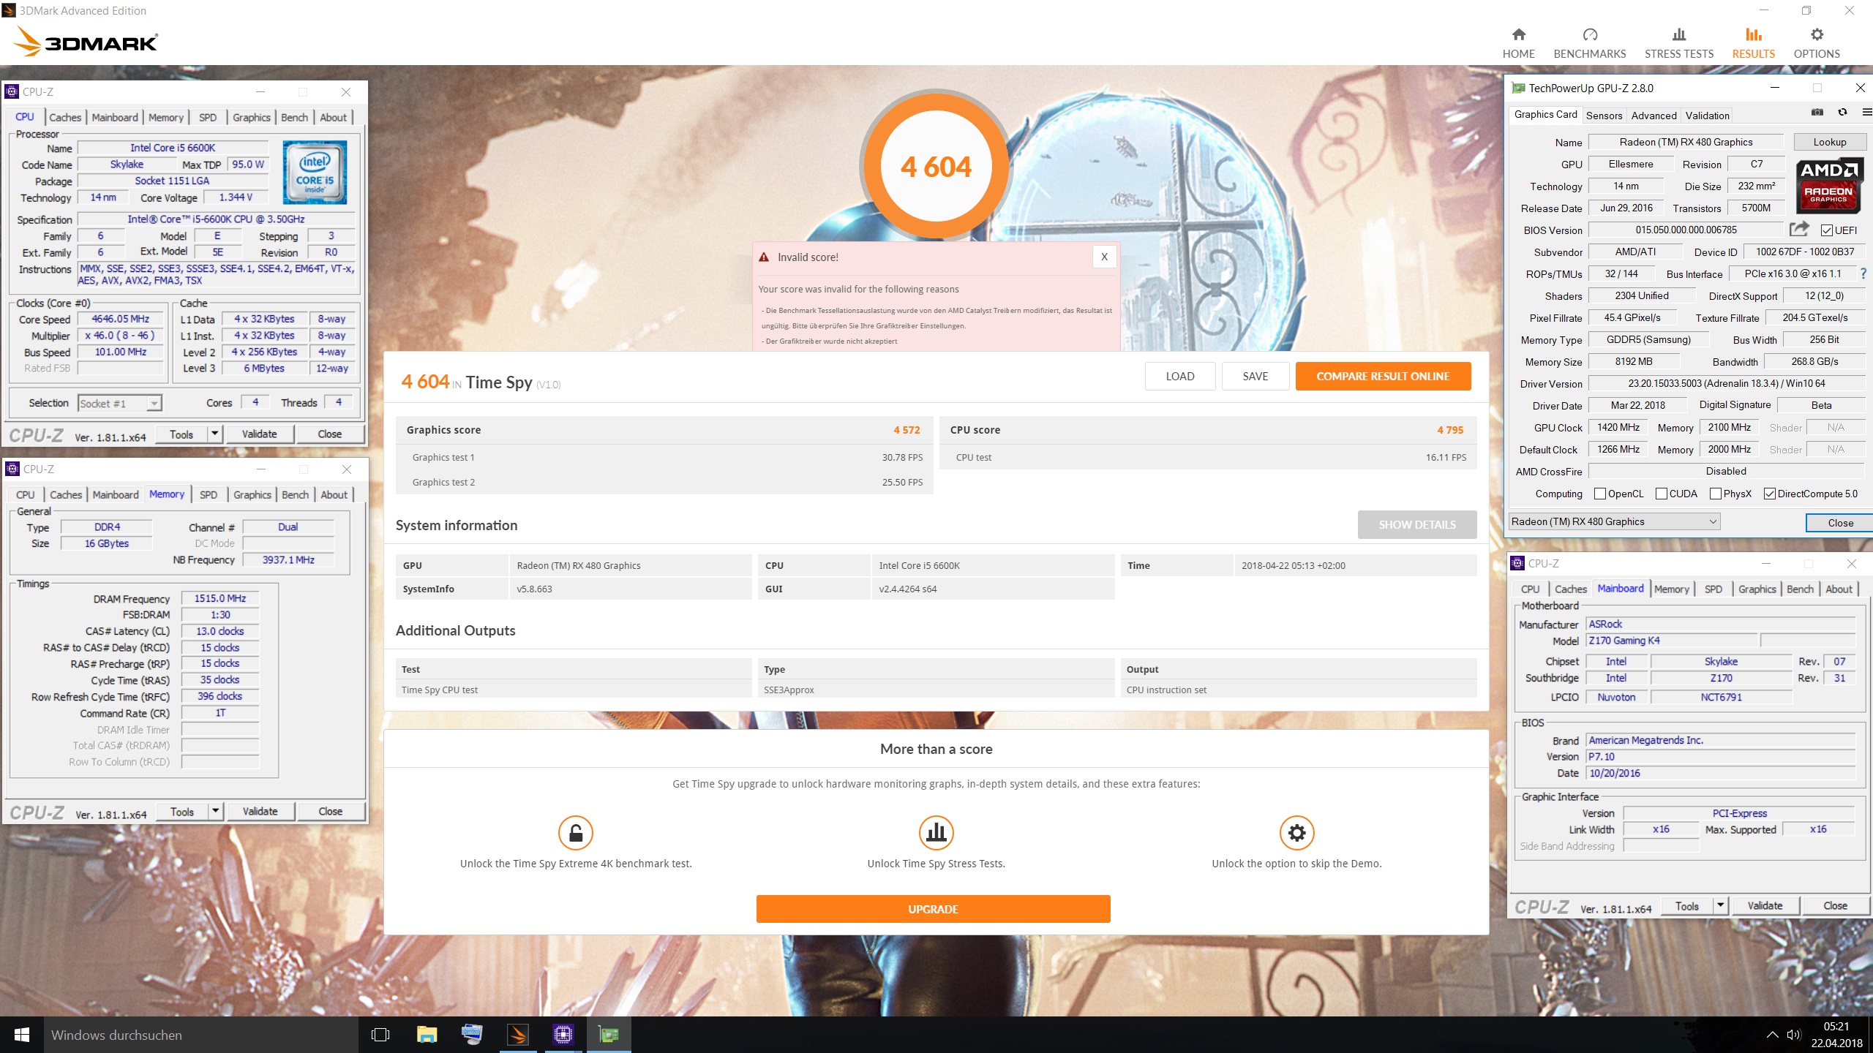This screenshot has width=1873, height=1053.
Task: Click the LOAD button
Action: tap(1180, 376)
